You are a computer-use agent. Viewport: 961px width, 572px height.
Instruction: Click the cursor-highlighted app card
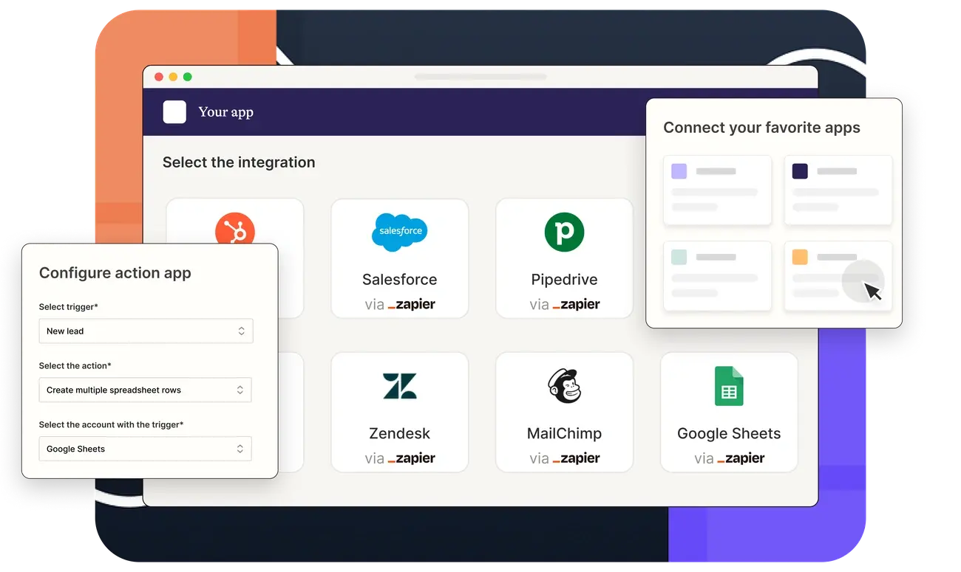(838, 276)
